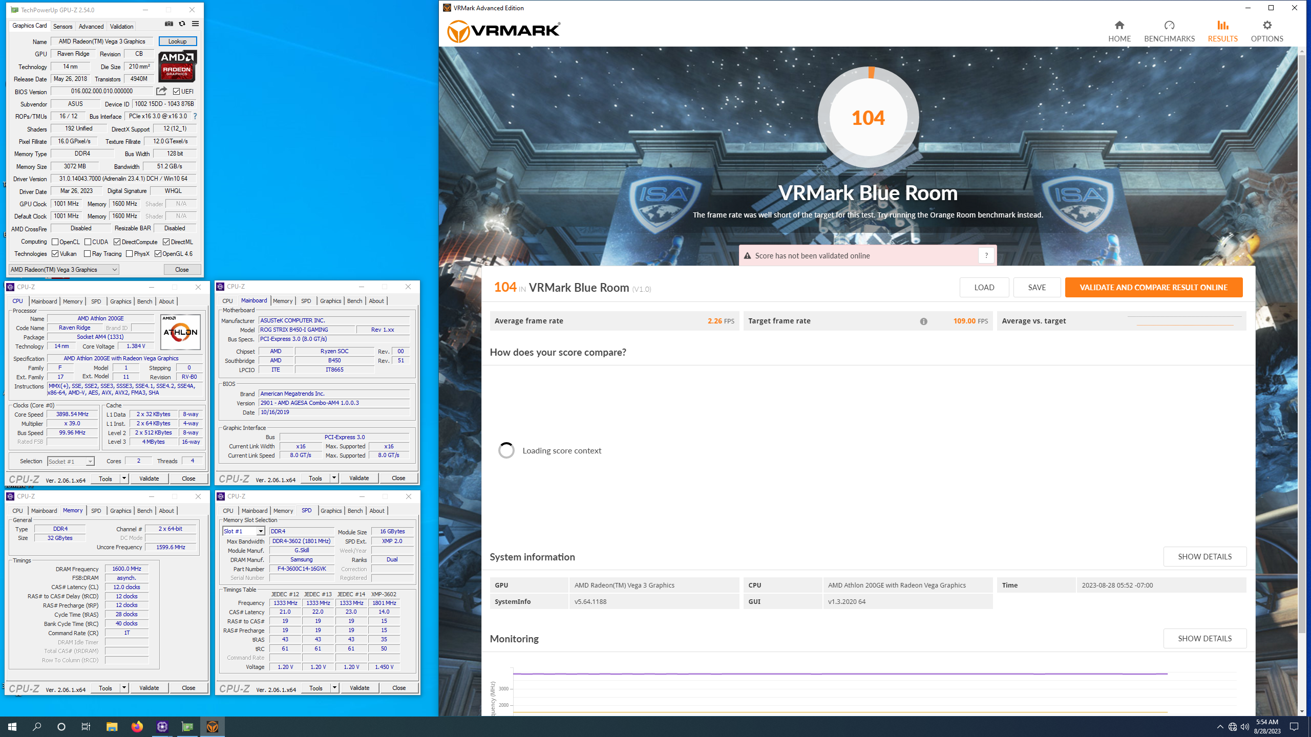Open GPU-Z hamburger menu icon
Image resolution: width=1311 pixels, height=737 pixels.
[x=195, y=24]
